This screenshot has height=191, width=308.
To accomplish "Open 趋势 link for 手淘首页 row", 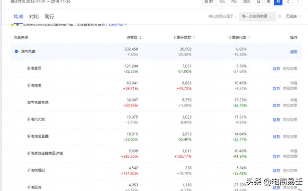I will click(x=276, y=68).
